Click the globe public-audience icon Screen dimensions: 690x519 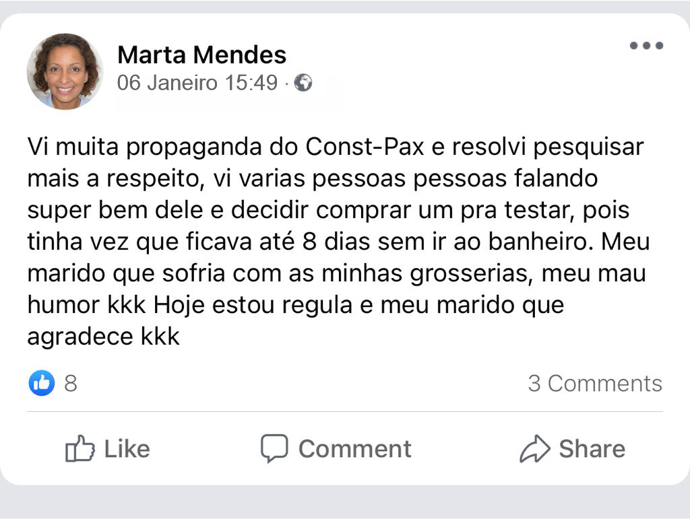point(304,83)
